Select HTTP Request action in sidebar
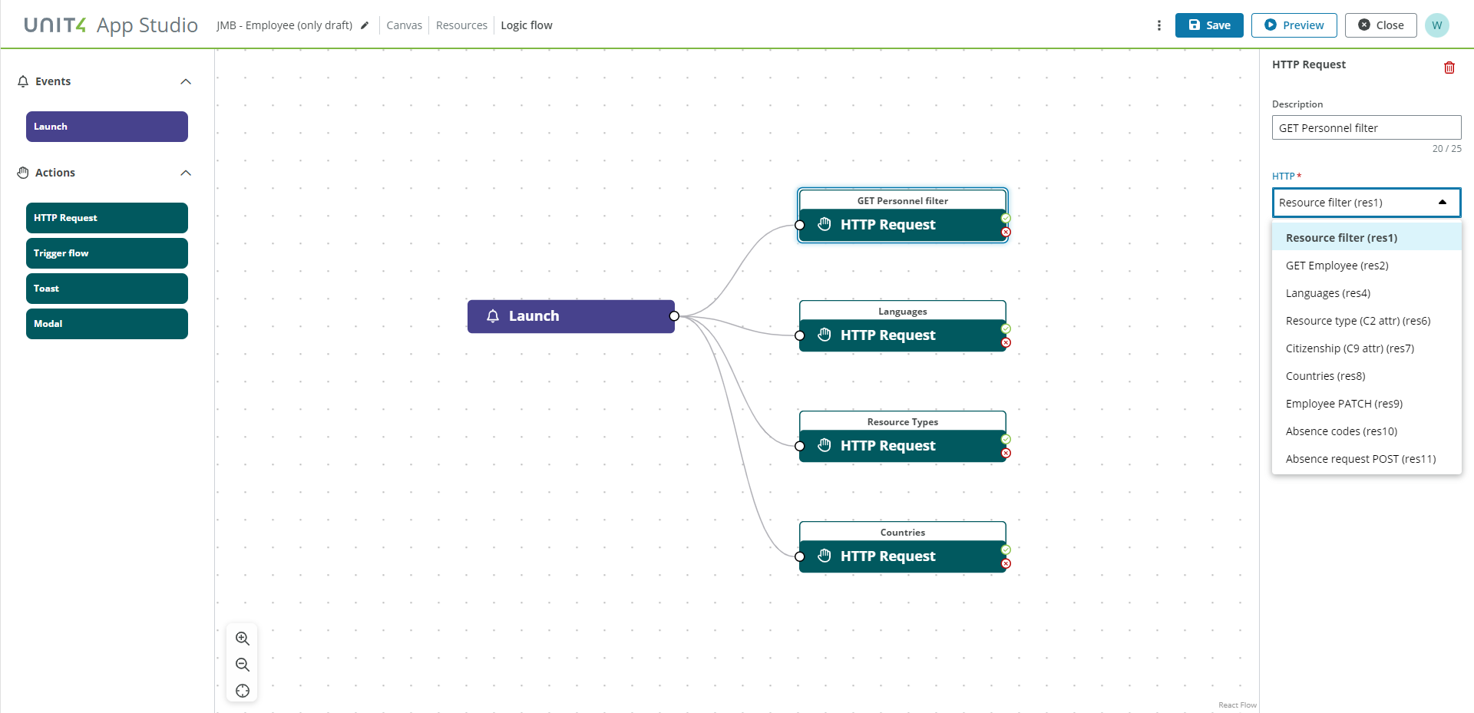Image resolution: width=1474 pixels, height=713 pixels. coord(107,218)
